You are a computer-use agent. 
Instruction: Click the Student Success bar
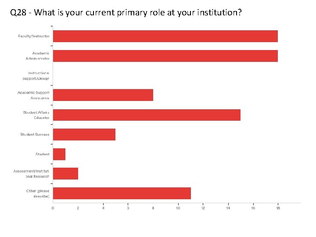pos(84,134)
